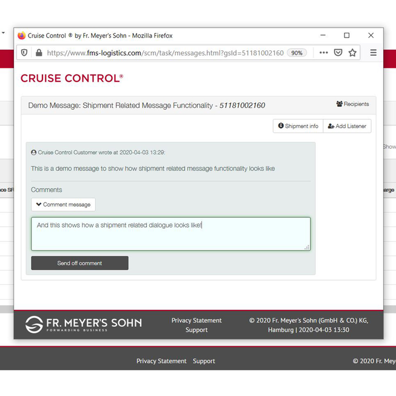The width and height of the screenshot is (396, 396).
Task: Click the demo message body text
Action: [x=153, y=169]
